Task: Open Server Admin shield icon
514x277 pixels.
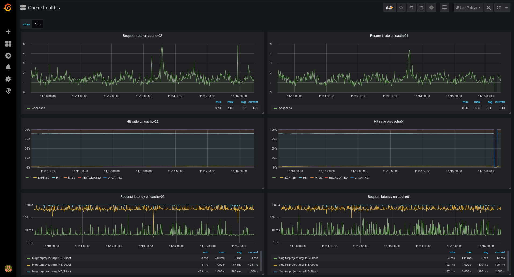Action: coord(8,91)
